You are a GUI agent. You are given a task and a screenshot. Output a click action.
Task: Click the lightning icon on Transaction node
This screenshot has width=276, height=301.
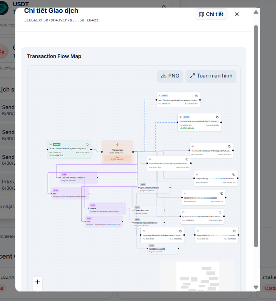(x=117, y=145)
